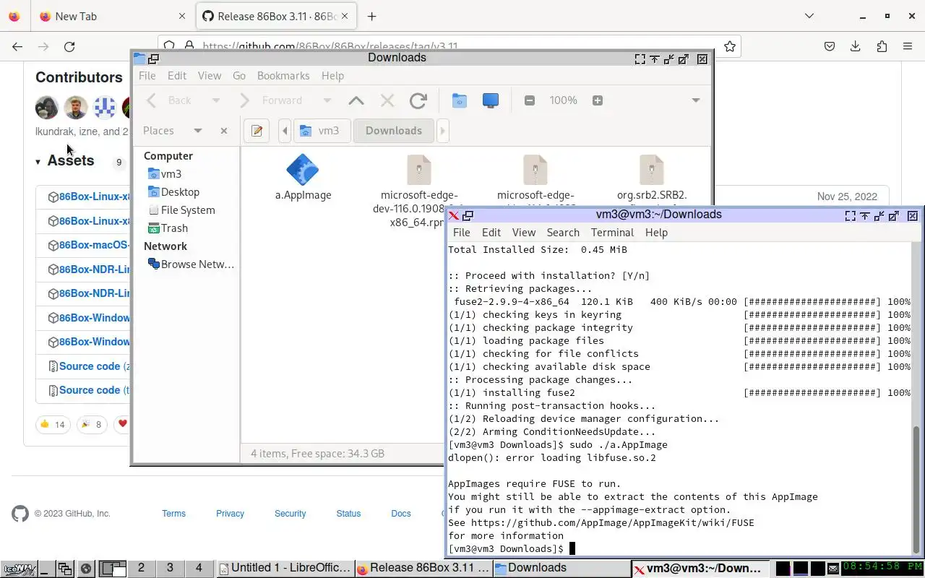
Task: Reload the GitHub page in Firefox
Action: [x=69, y=47]
